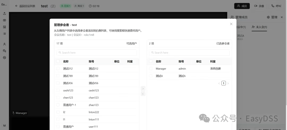Select the checkbox next to ceshi123
This screenshot has height=130, width=287.
[x=58, y=90]
